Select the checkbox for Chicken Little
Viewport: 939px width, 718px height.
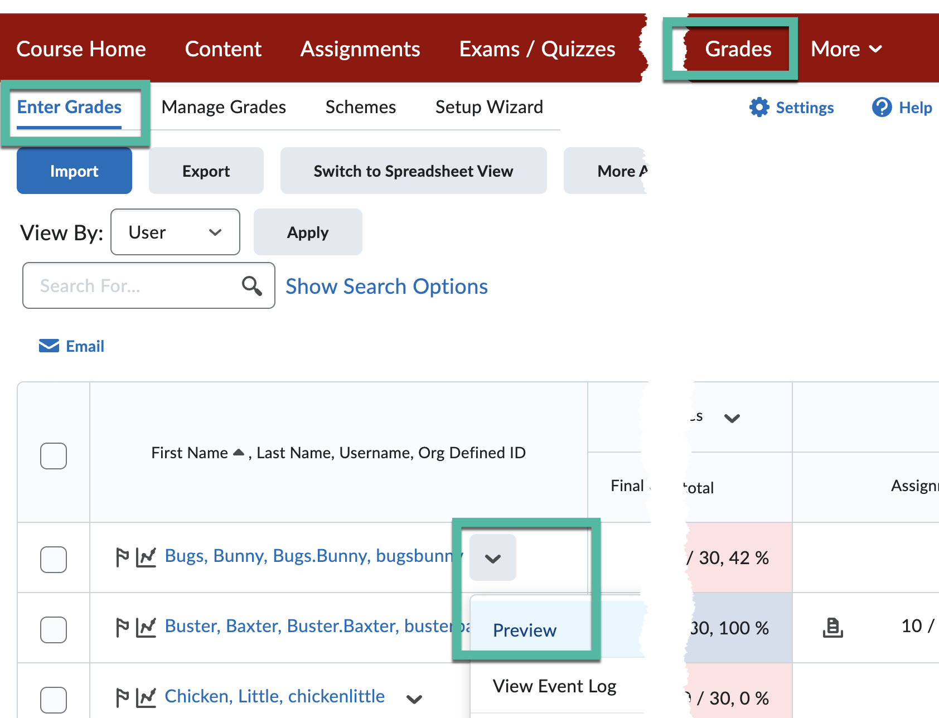(x=54, y=700)
